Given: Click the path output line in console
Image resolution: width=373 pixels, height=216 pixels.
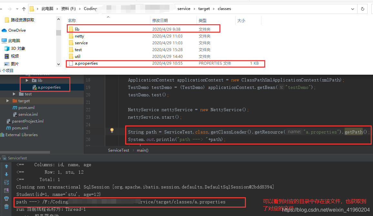Looking at the screenshot, I should (x=121, y=202).
